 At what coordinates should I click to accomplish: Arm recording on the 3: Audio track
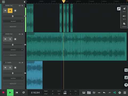[x=15, y=68]
